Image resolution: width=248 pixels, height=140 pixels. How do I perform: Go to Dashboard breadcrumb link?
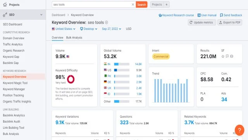[59, 15]
